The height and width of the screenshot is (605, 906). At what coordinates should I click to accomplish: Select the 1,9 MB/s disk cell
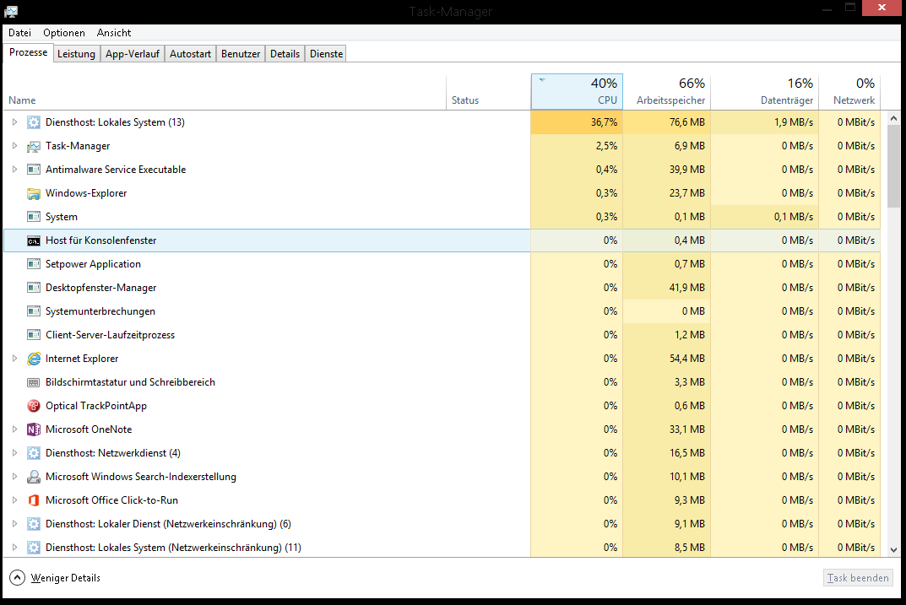point(765,122)
